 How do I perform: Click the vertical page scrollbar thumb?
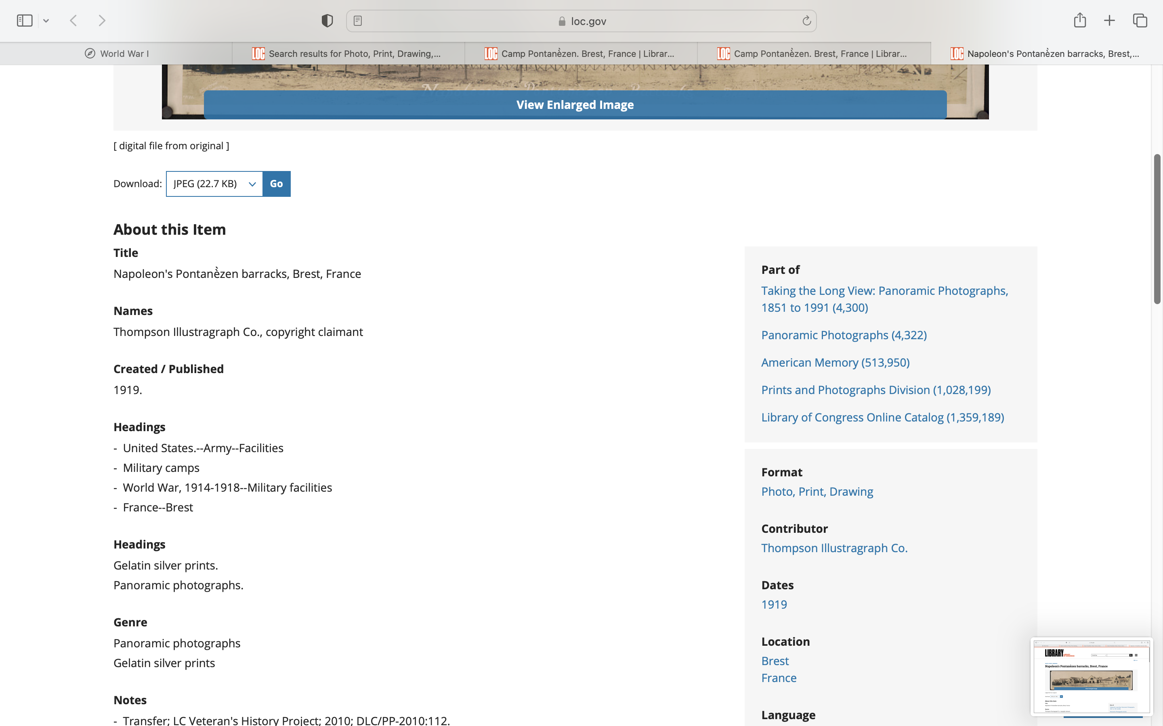point(1157,229)
